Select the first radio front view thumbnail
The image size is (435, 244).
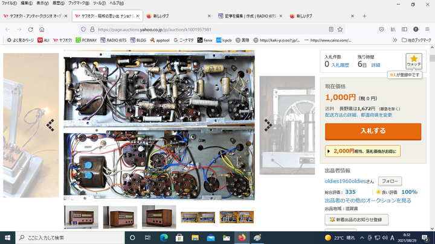(x=81, y=217)
